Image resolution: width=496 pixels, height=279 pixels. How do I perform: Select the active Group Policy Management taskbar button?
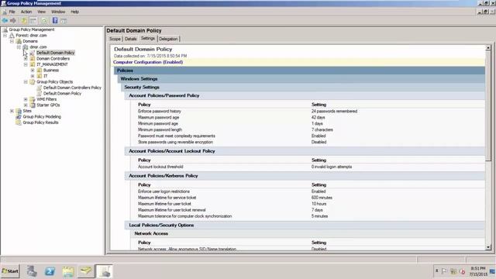(x=104, y=271)
